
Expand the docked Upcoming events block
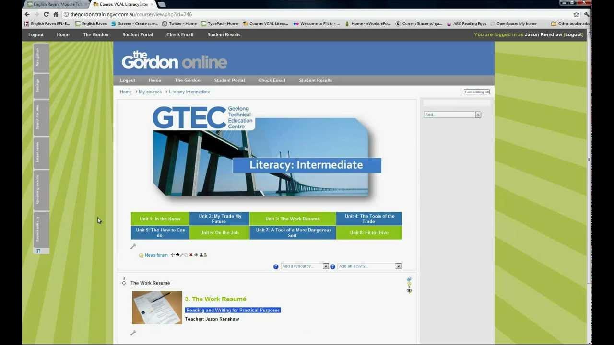tap(41, 190)
